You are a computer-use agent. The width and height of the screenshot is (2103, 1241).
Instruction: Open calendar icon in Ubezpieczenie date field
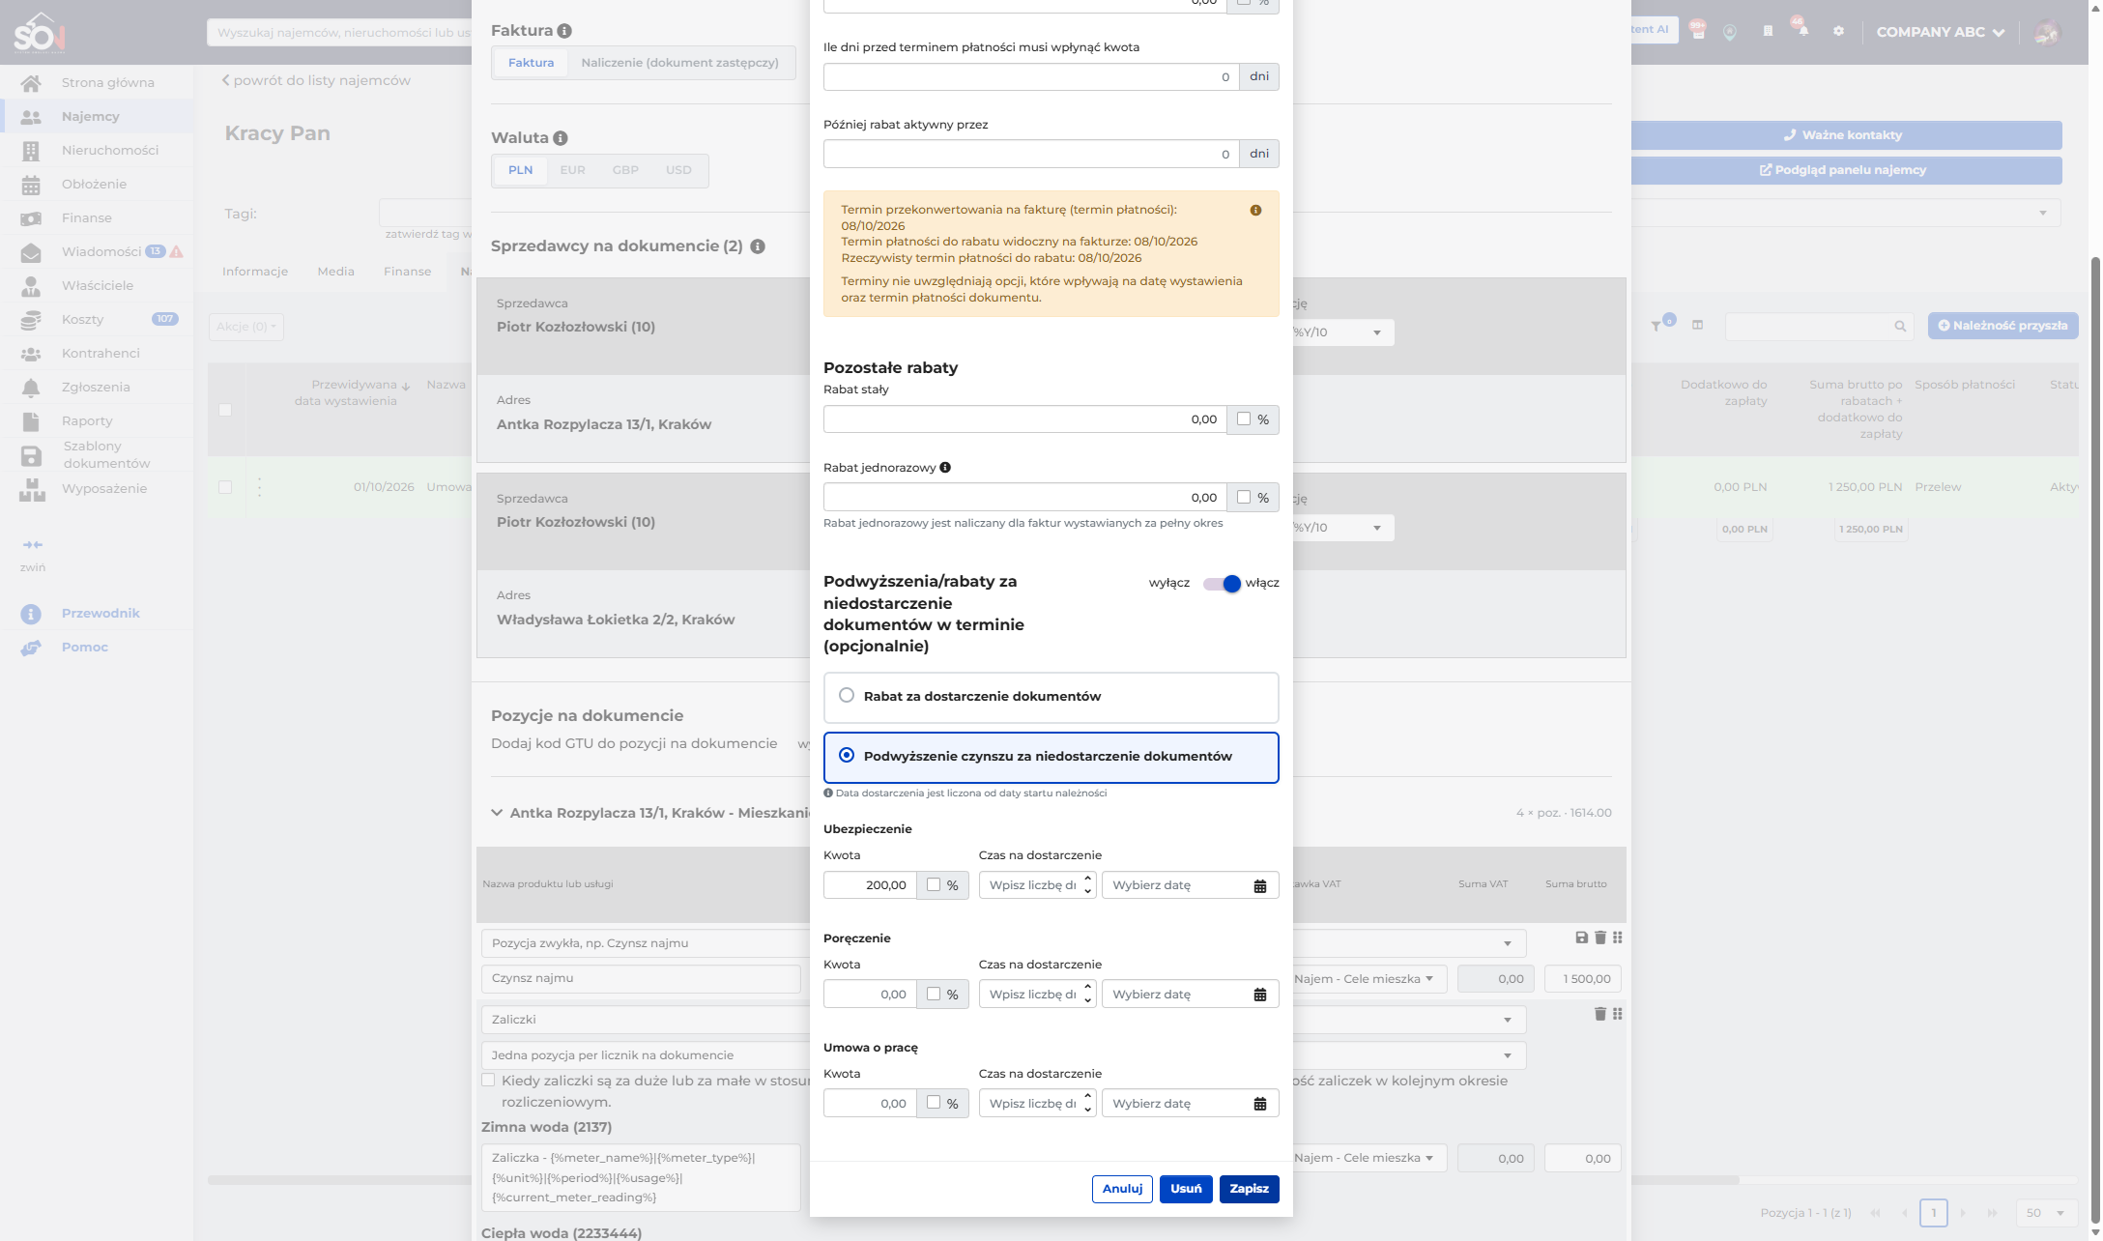(1259, 886)
